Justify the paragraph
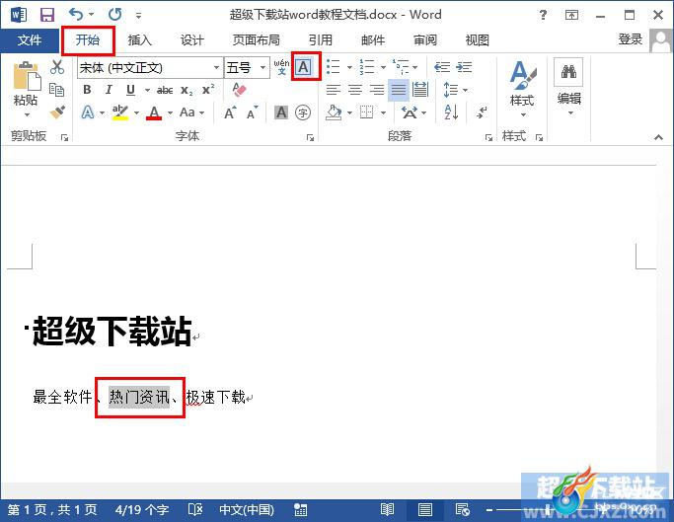 399,90
